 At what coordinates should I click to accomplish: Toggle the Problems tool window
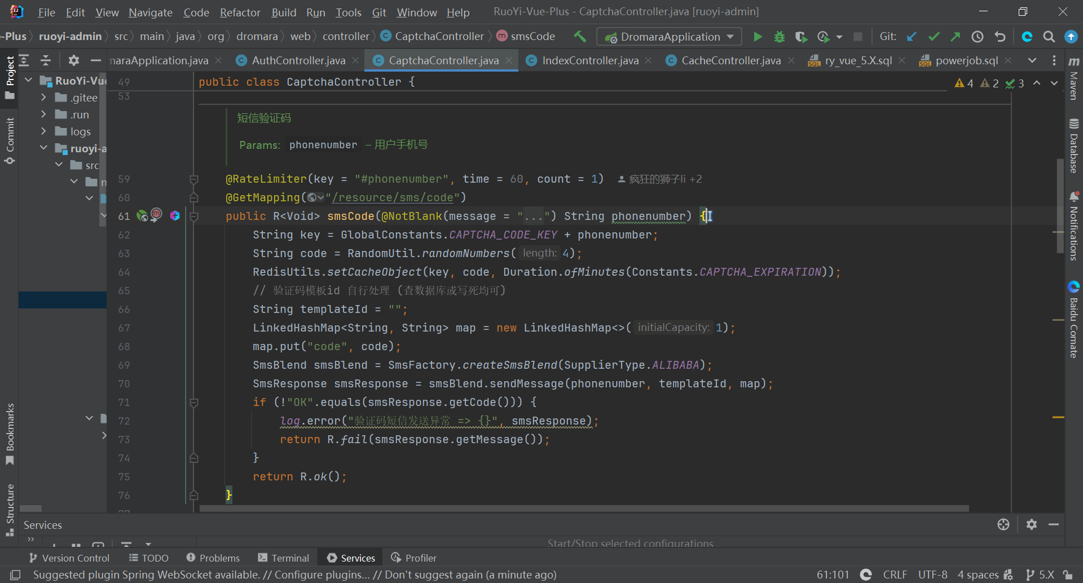coord(213,558)
